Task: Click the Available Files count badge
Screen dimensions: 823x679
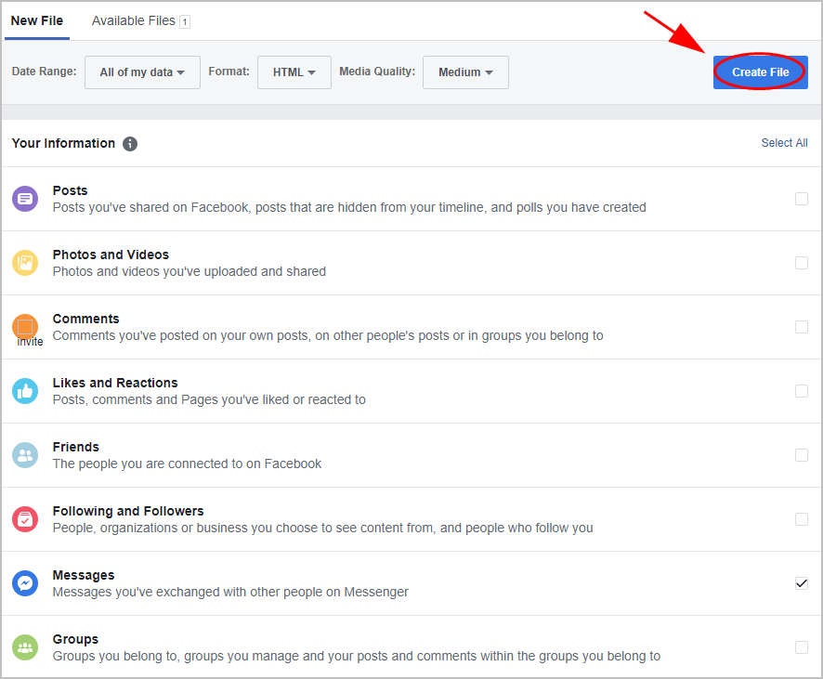Action: [x=185, y=21]
